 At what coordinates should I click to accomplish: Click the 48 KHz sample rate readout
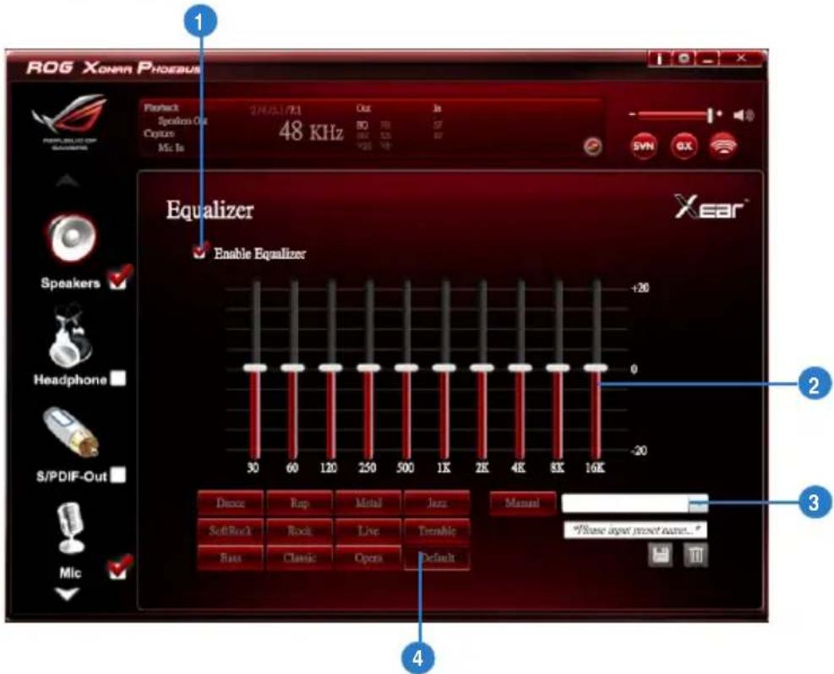point(311,131)
